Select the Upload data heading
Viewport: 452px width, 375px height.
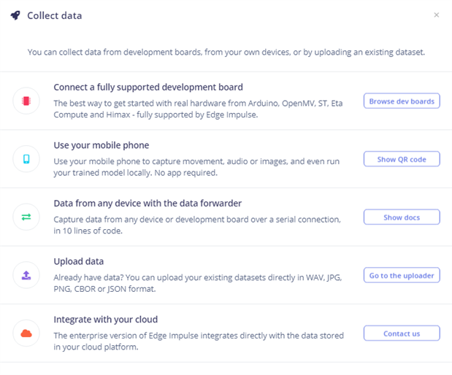pos(79,261)
